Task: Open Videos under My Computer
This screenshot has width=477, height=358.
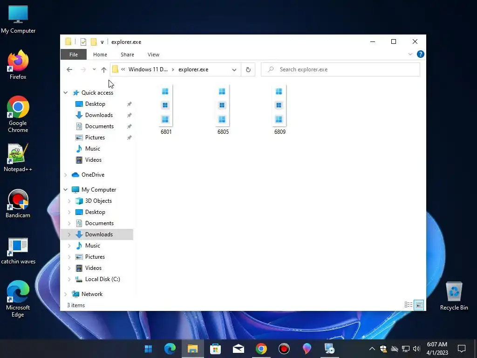Action: point(93,268)
